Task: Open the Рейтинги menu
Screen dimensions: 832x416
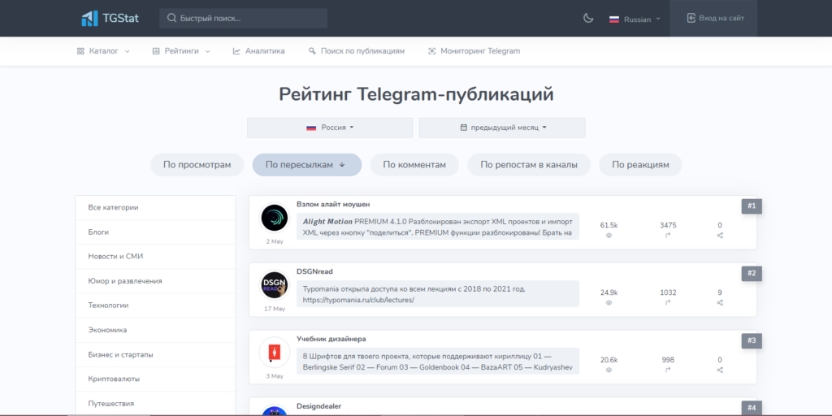Action: point(181,51)
